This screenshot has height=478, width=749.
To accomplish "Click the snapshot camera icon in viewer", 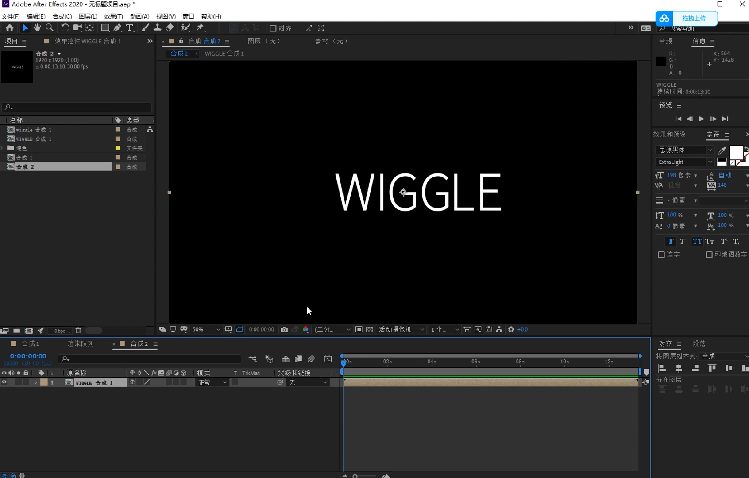I will tap(284, 329).
